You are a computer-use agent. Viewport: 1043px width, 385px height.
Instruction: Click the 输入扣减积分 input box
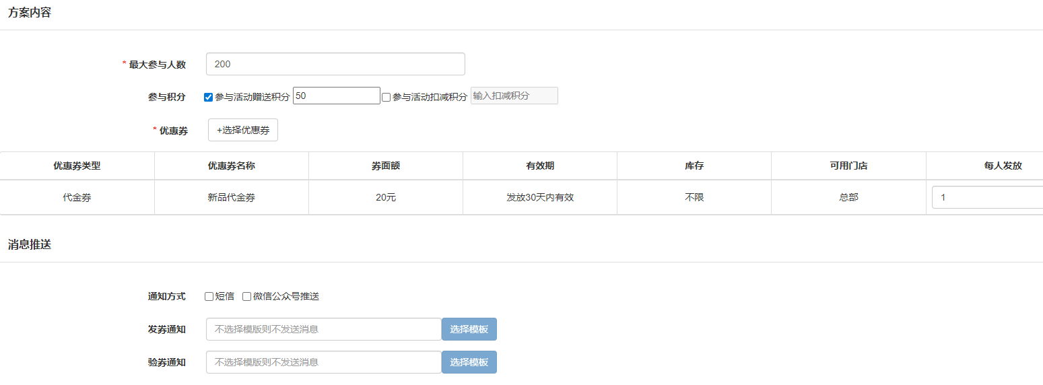(x=514, y=96)
